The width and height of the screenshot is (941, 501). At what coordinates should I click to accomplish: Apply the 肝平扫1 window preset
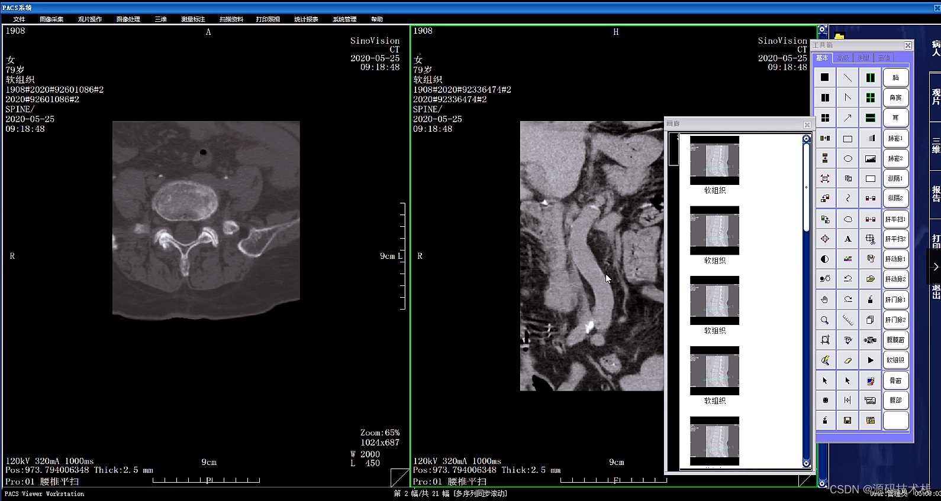895,219
